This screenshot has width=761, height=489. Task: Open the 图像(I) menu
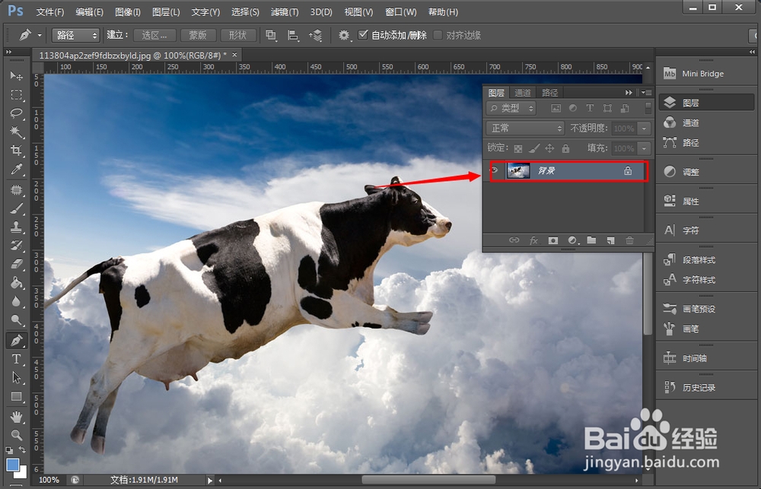click(x=128, y=11)
